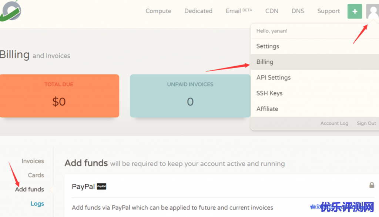The image size is (379, 217).
Task: Switch to the Invoices sidebar tab
Action: click(x=33, y=161)
